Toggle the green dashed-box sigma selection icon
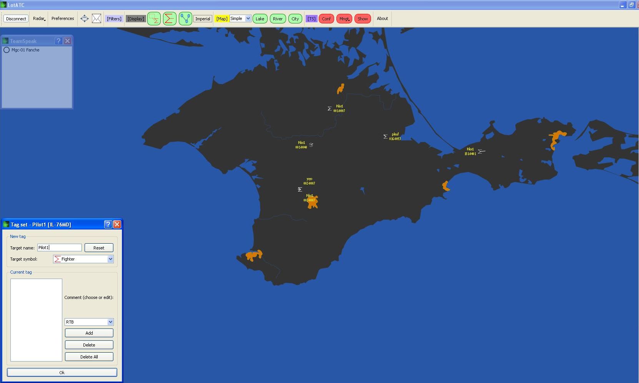Image resolution: width=639 pixels, height=383 pixels. click(x=154, y=18)
